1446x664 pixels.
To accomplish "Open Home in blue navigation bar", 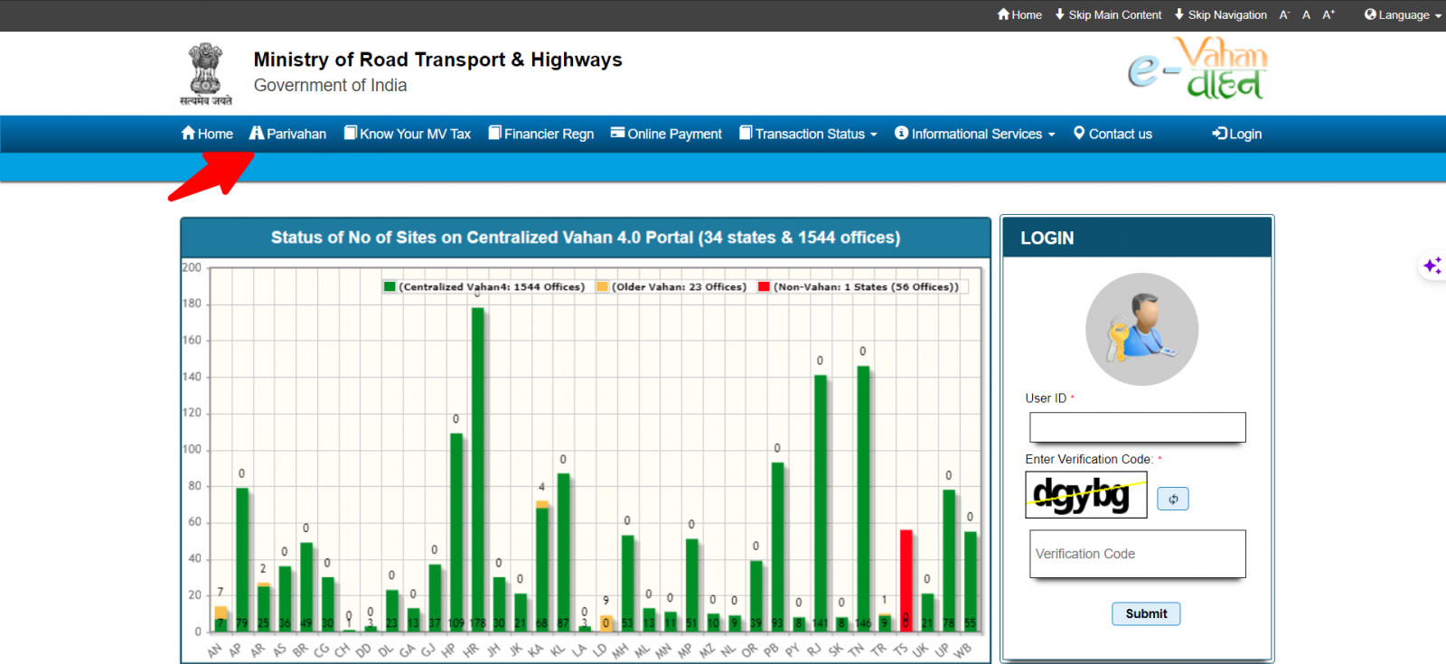I will pyautogui.click(x=207, y=134).
